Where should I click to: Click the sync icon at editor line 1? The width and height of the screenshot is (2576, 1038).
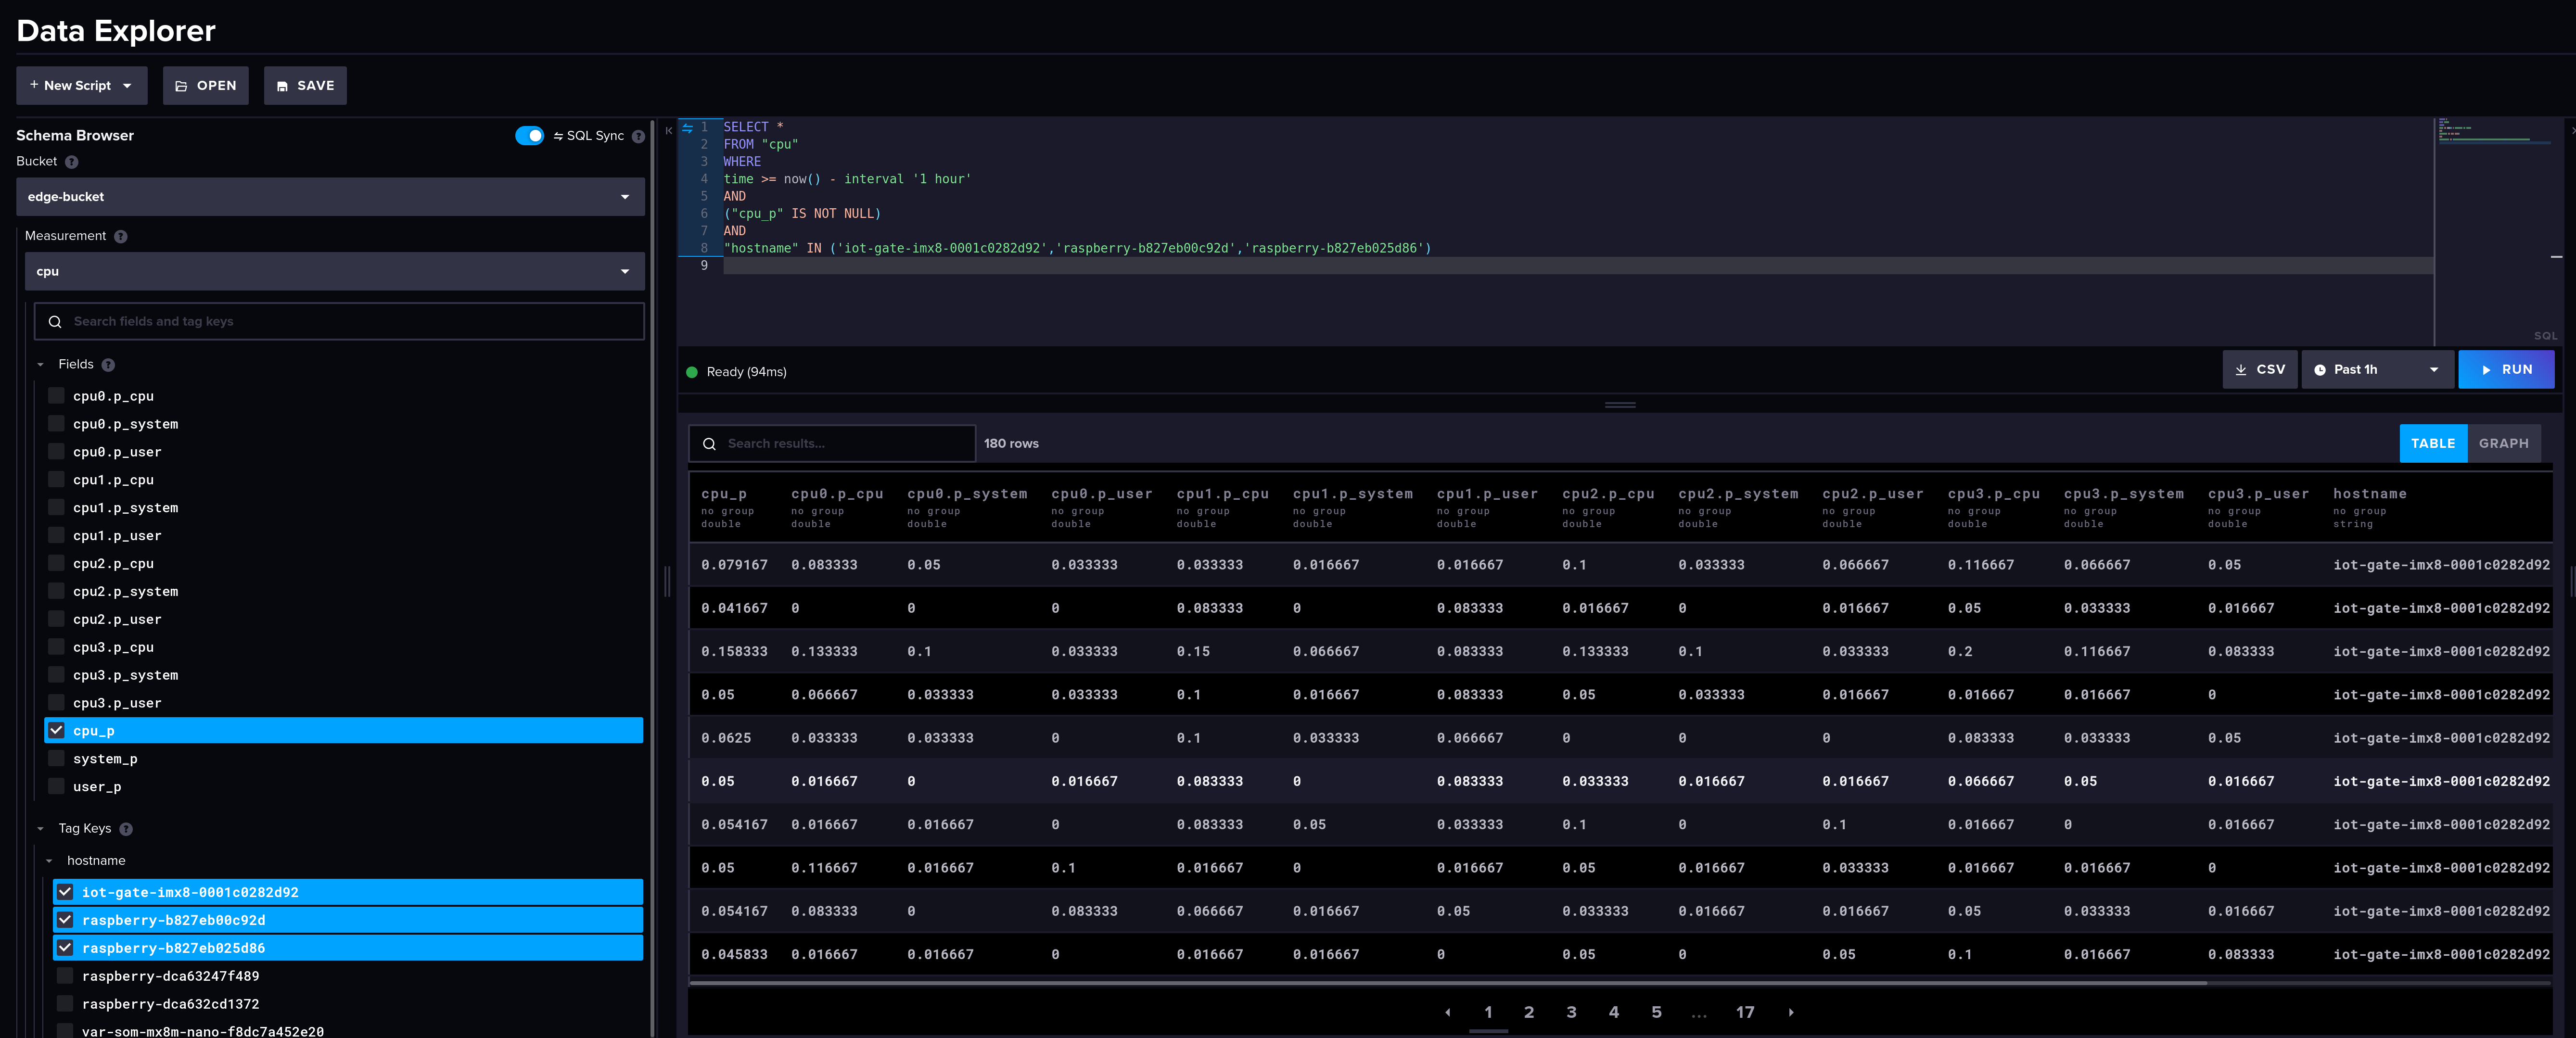pyautogui.click(x=687, y=127)
